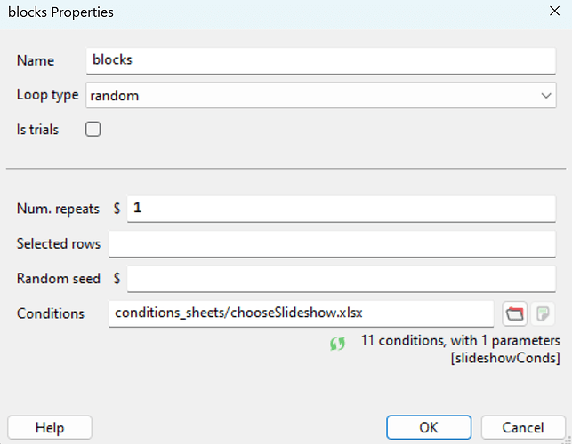Click the chevron arrow of Loop type
572x444 pixels.
click(545, 95)
